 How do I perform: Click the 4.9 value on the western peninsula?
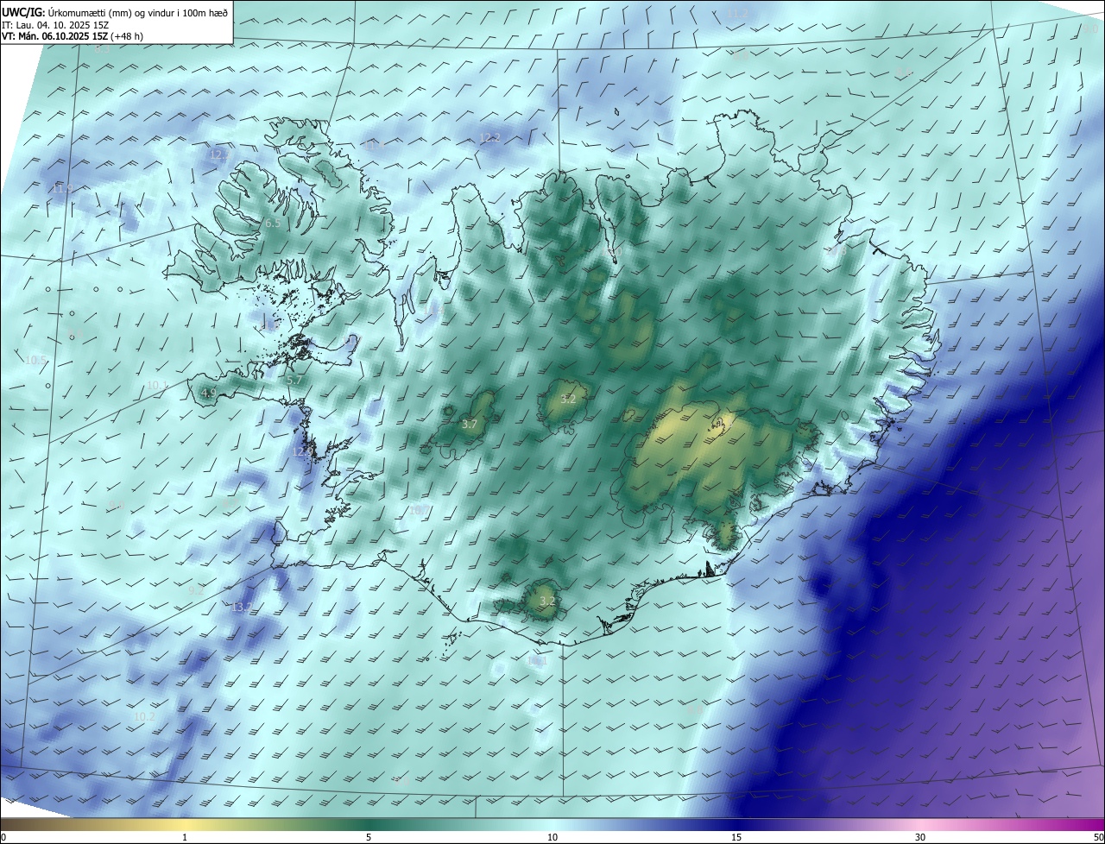click(208, 393)
